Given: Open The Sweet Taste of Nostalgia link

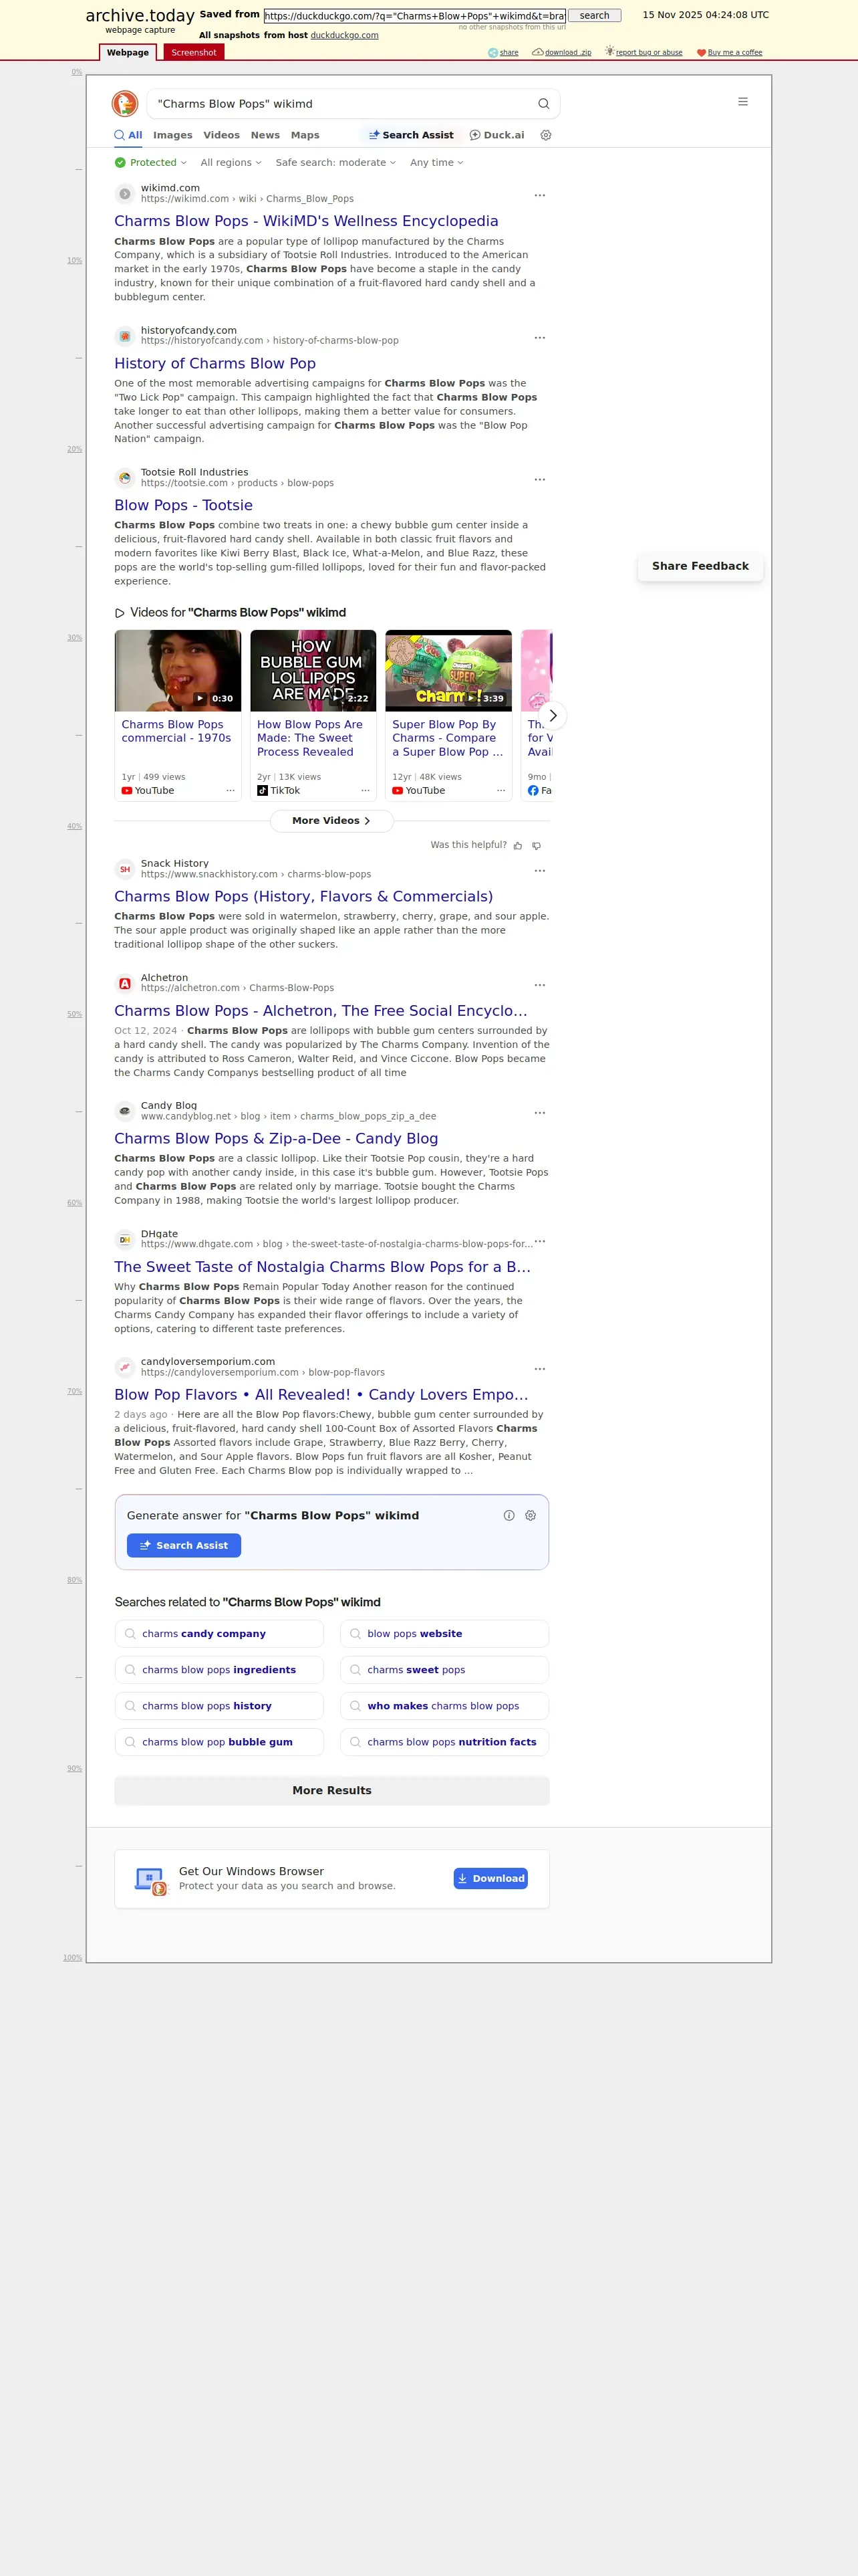Looking at the screenshot, I should (x=323, y=1267).
